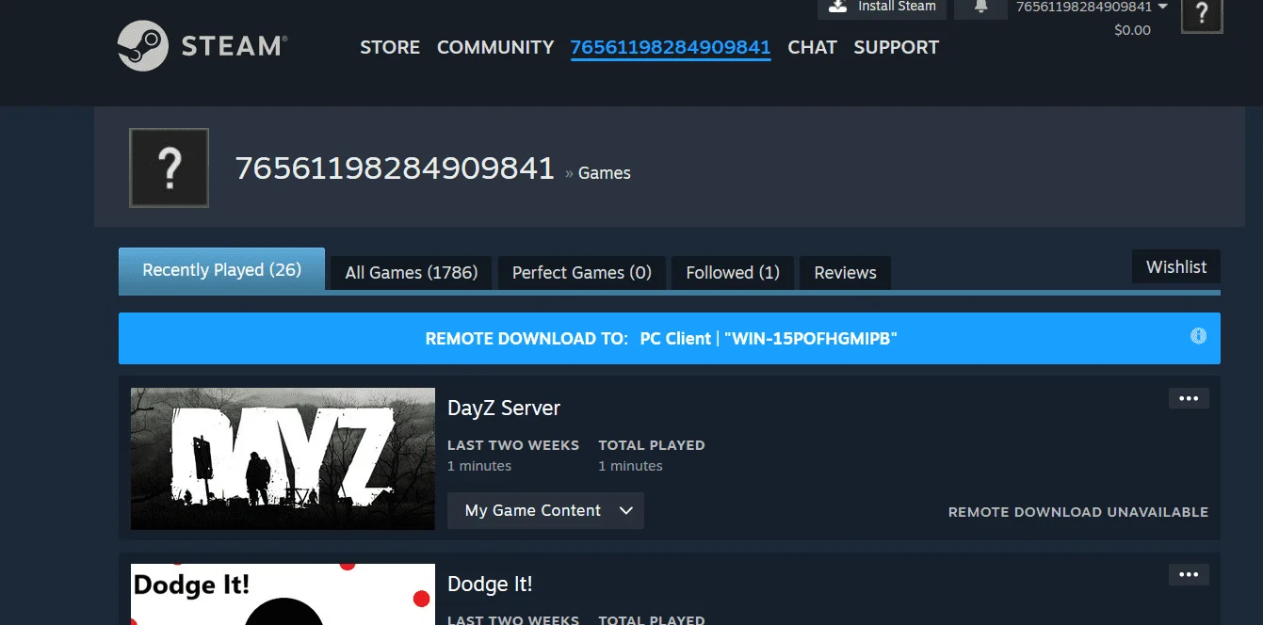Expand the account name dropdown in the top right
The width and height of the screenshot is (1263, 625).
point(1092,7)
